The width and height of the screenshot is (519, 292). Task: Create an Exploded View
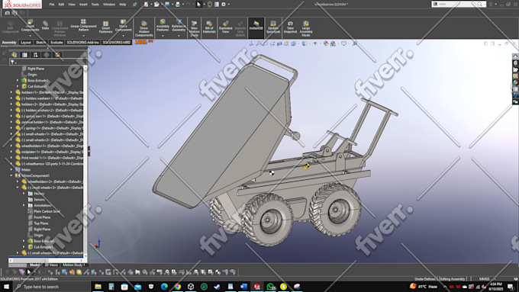(225, 27)
